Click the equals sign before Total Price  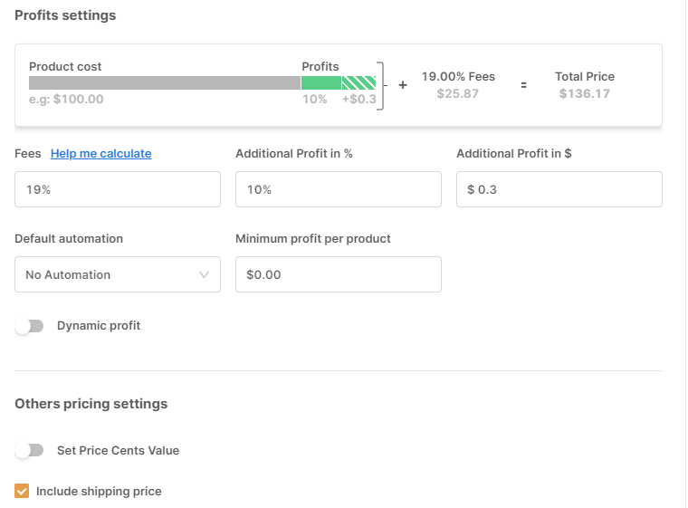523,85
